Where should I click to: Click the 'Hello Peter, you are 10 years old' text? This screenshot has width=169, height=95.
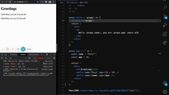point(13,18)
